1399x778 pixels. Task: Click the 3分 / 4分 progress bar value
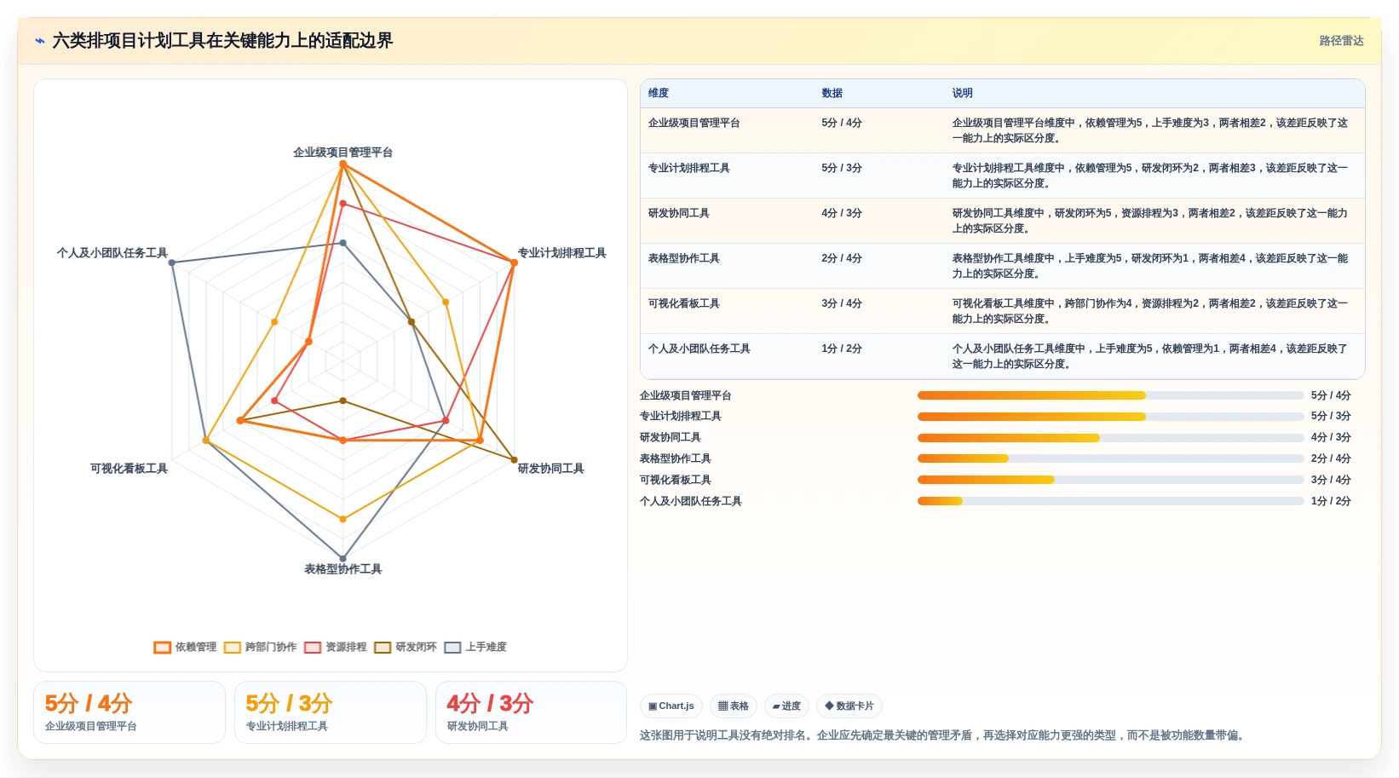pyautogui.click(x=1331, y=480)
